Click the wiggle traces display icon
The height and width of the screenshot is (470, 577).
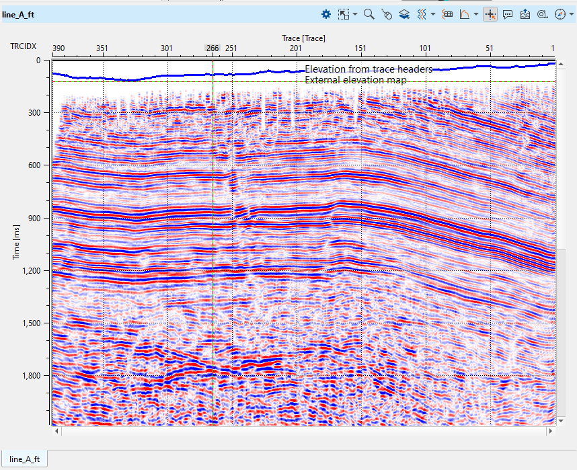(421, 14)
